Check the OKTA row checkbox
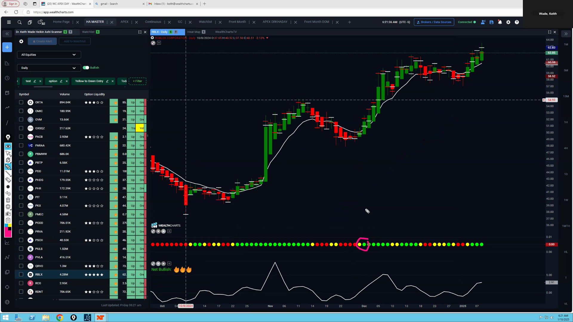The width and height of the screenshot is (573, 322). pos(21,102)
